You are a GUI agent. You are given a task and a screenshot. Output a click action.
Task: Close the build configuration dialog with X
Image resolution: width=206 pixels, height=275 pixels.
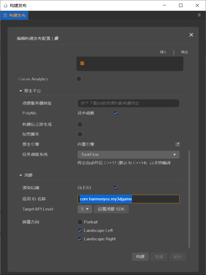coord(191,35)
